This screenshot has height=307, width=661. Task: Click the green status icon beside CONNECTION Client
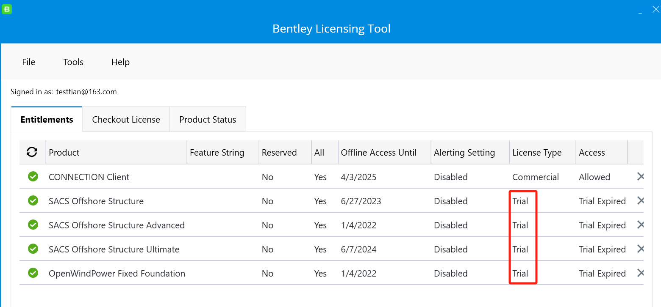(33, 176)
